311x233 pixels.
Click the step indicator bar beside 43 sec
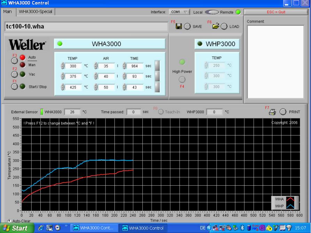(157, 87)
